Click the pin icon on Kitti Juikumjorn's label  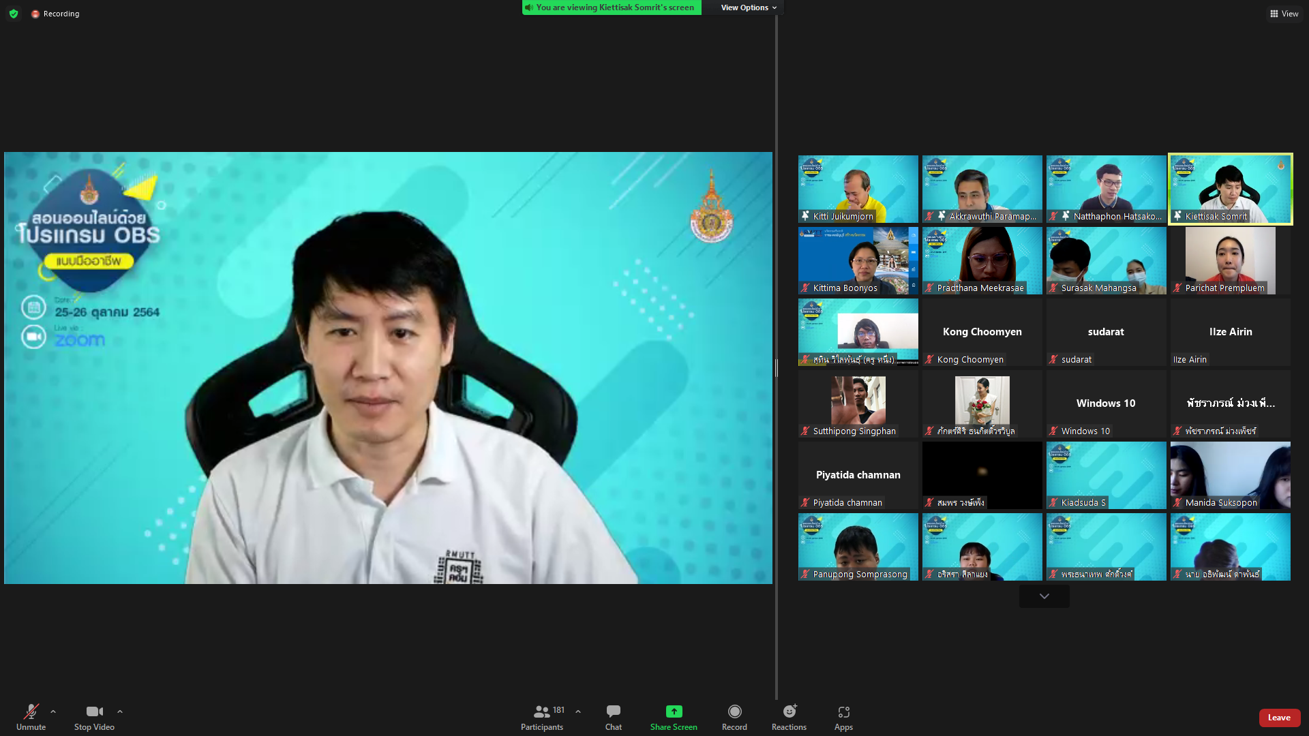coord(805,216)
